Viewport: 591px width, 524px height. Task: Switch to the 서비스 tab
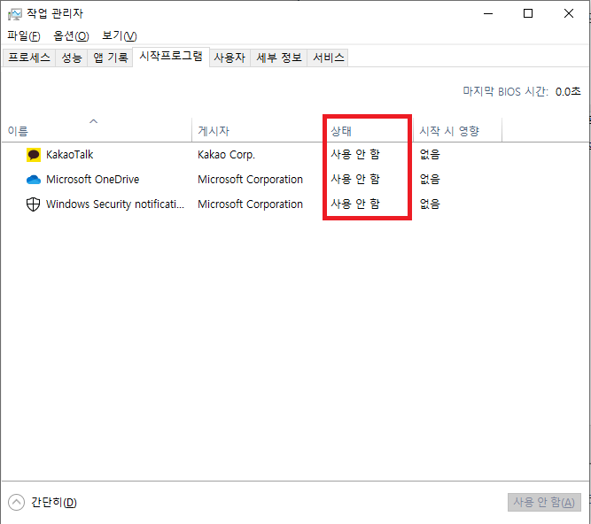[x=329, y=58]
